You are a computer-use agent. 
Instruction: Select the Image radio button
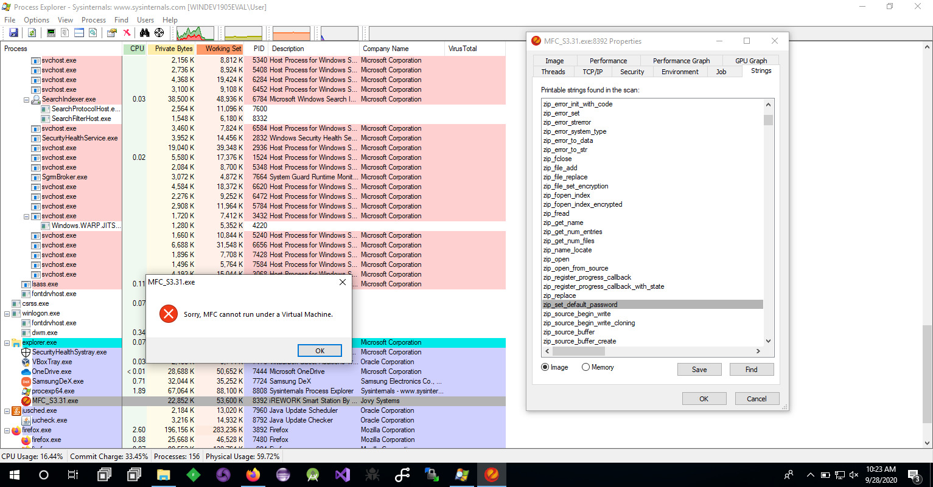coord(545,367)
